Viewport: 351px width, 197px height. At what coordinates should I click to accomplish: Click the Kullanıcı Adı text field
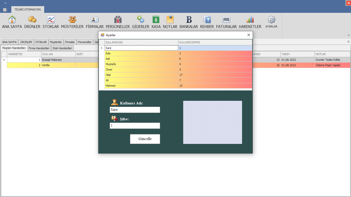[135, 110]
